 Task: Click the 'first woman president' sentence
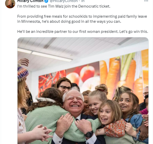(83, 32)
